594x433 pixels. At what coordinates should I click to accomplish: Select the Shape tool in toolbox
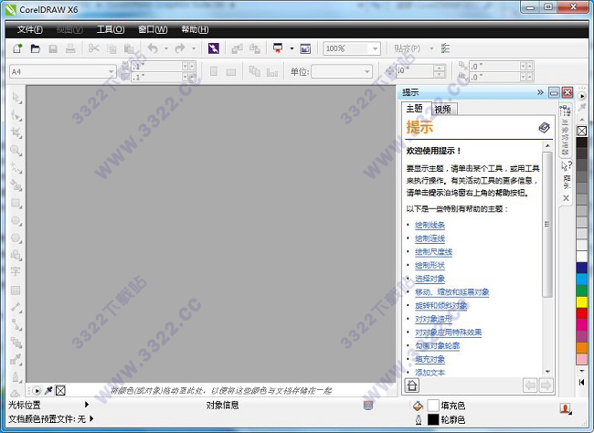16,115
